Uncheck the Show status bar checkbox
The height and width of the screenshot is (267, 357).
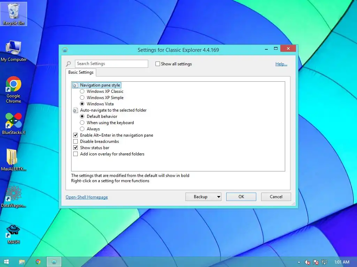click(75, 147)
